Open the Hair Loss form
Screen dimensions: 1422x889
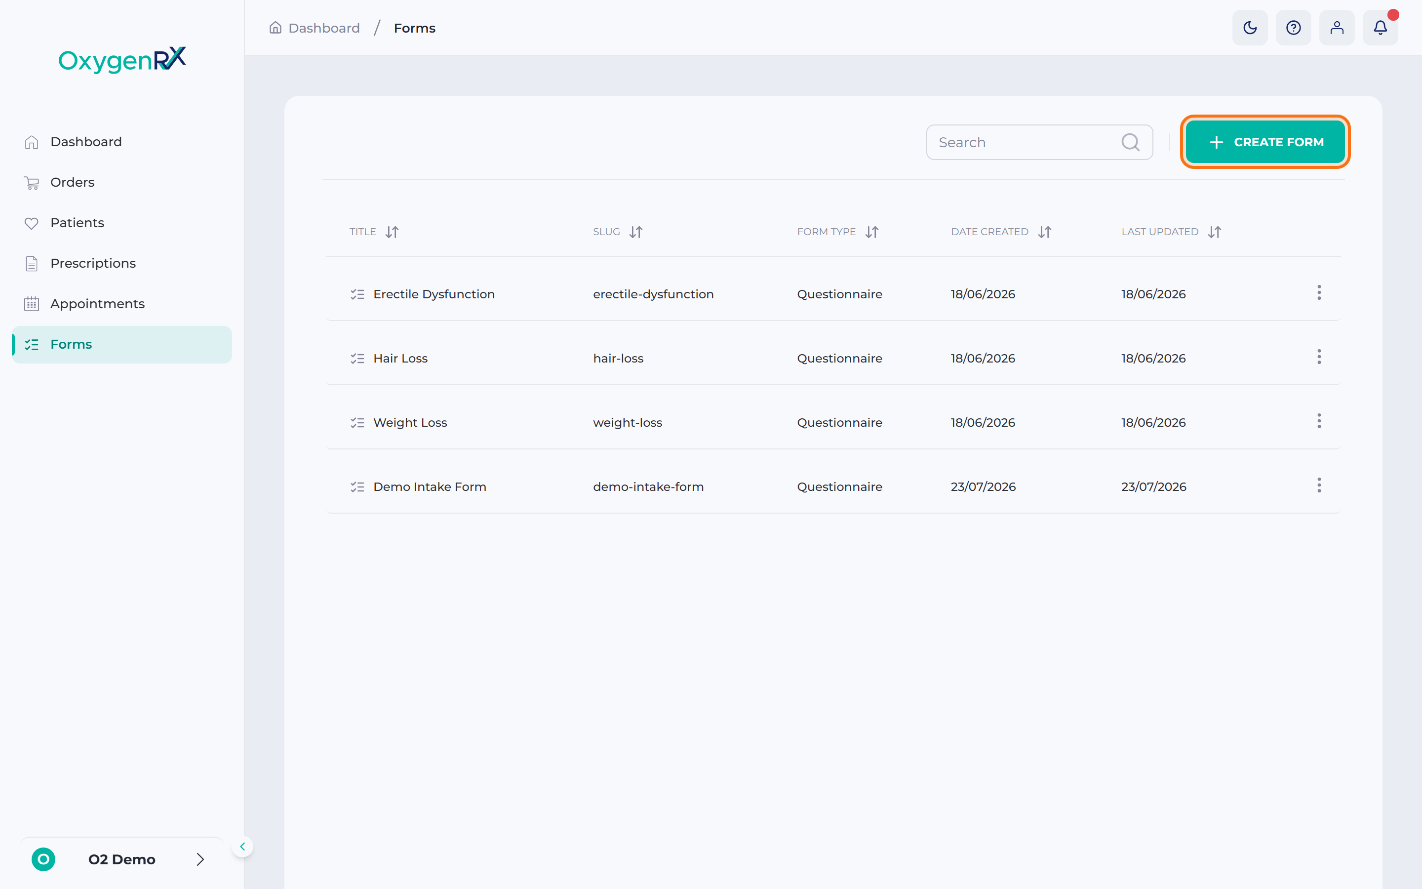pos(400,358)
